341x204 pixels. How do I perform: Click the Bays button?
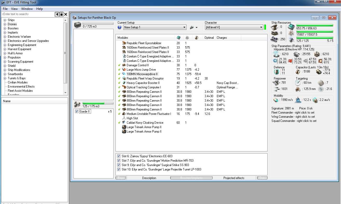pyautogui.click(x=121, y=178)
